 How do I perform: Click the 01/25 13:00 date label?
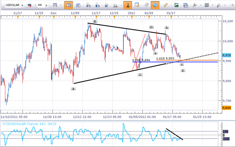[202, 117]
